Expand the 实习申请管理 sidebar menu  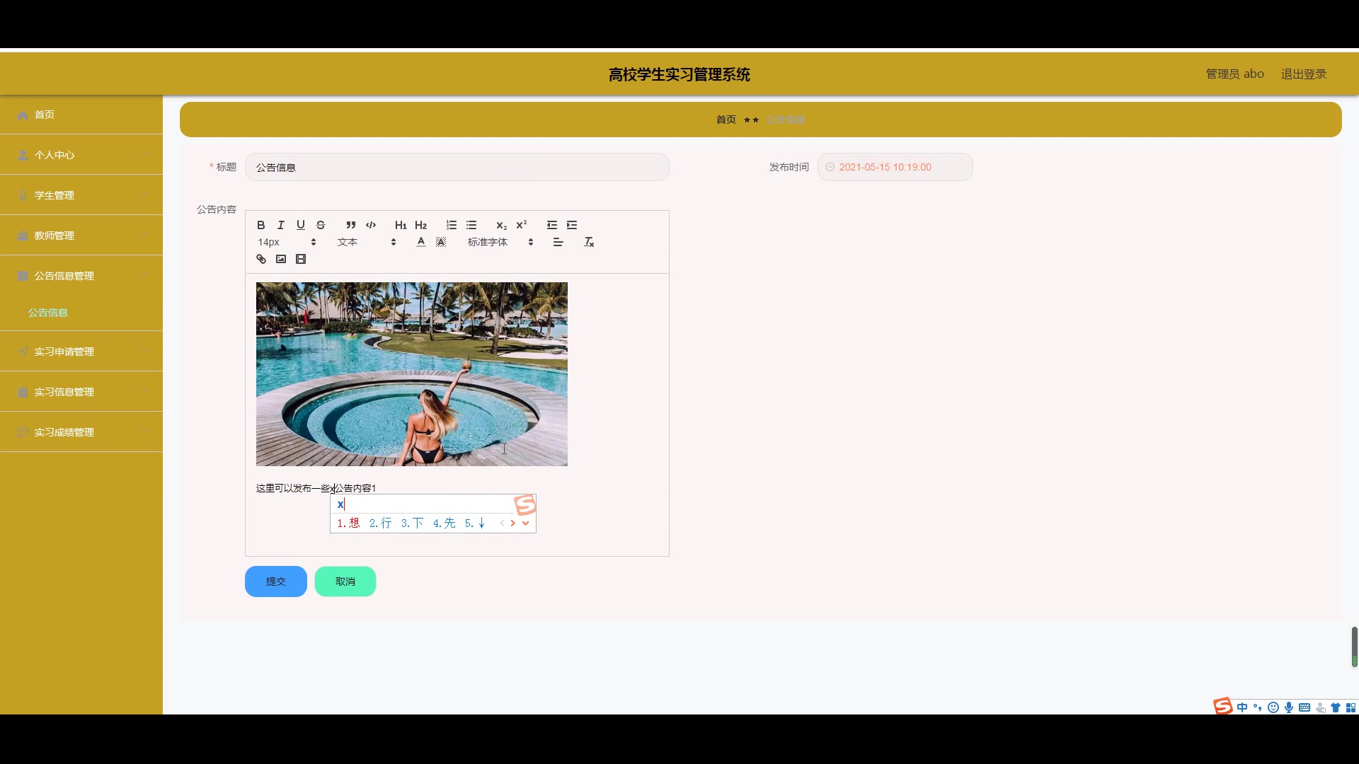(81, 352)
